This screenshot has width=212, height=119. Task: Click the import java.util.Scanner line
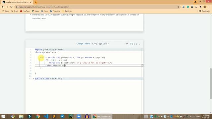point(50,50)
